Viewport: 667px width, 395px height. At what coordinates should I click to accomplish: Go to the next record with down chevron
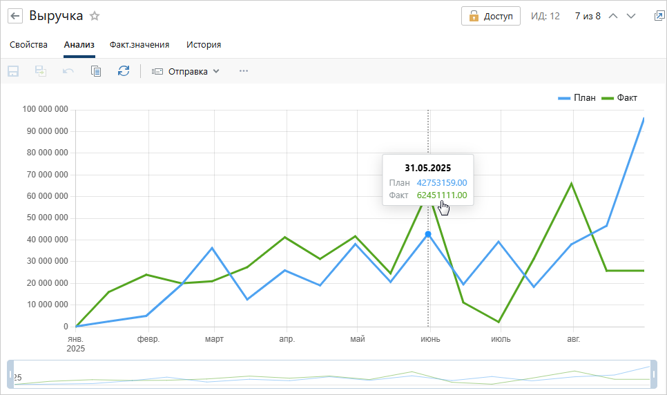[631, 16]
